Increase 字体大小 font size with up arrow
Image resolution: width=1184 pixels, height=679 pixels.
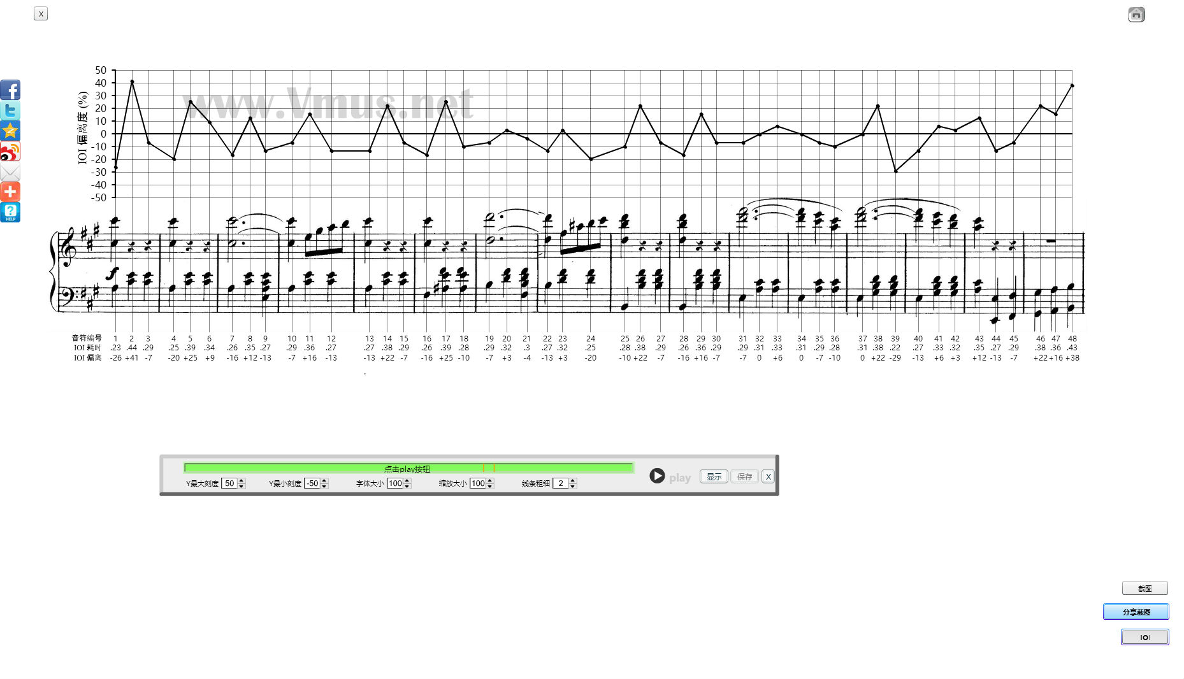click(407, 481)
